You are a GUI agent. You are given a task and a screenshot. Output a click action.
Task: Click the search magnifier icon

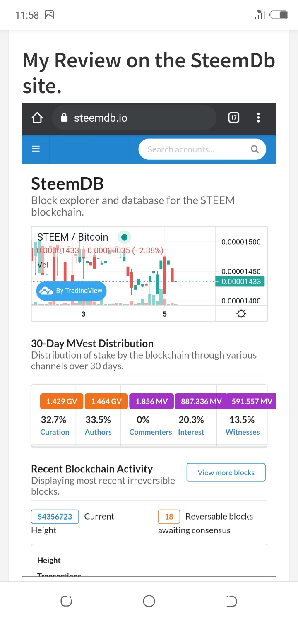pos(255,149)
